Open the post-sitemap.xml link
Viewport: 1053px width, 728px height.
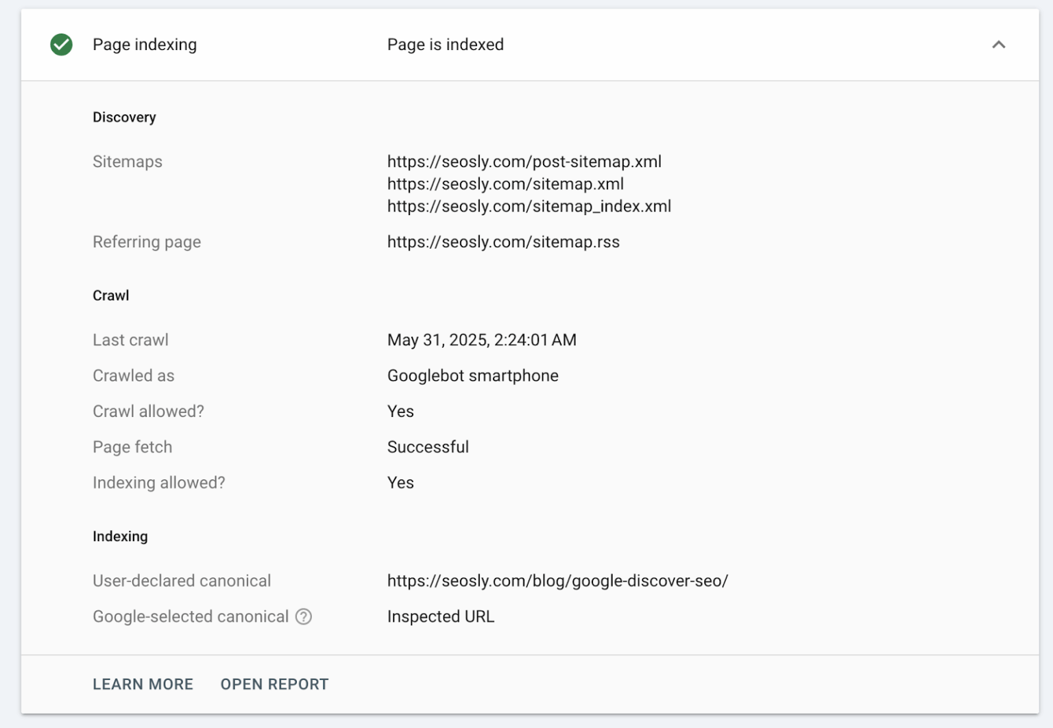(524, 162)
